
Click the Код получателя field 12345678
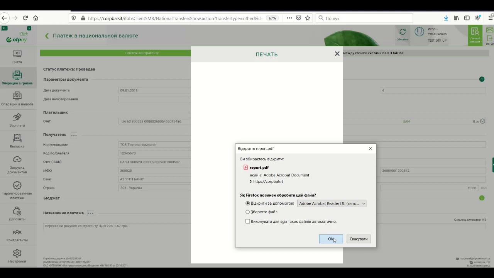click(155, 153)
